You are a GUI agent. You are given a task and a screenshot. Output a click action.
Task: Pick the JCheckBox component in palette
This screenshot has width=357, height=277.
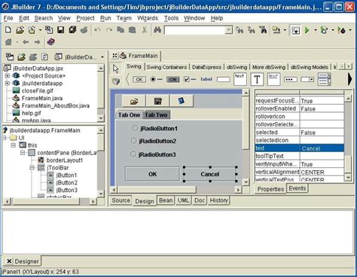pyautogui.click(x=190, y=80)
